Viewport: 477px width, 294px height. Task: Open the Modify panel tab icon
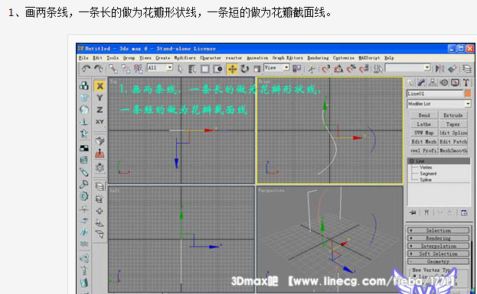pyautogui.click(x=421, y=82)
